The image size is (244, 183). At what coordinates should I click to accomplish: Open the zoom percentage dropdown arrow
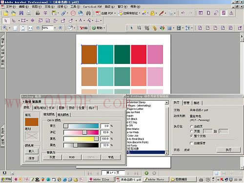55,28
